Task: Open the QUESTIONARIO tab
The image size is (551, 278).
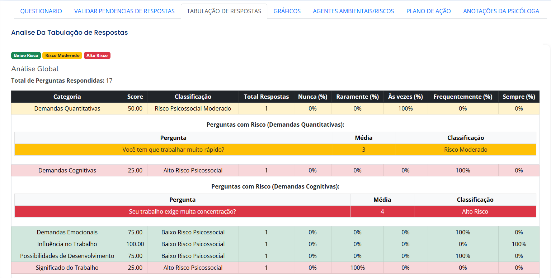Action: 41,11
